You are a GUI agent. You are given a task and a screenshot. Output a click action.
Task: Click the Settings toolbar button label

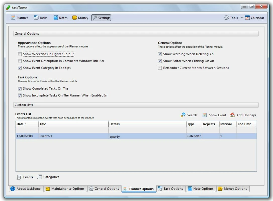tap(104, 18)
